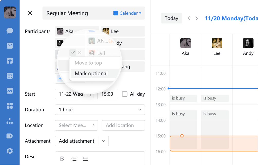The height and width of the screenshot is (165, 258).
Task: Open the organization chart sidebar icon
Action: tap(10, 121)
